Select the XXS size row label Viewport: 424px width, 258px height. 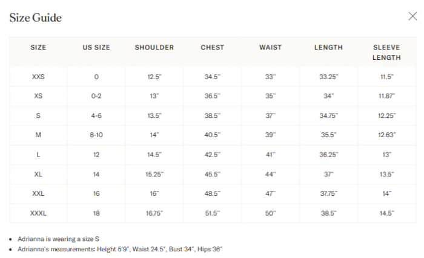[38, 77]
